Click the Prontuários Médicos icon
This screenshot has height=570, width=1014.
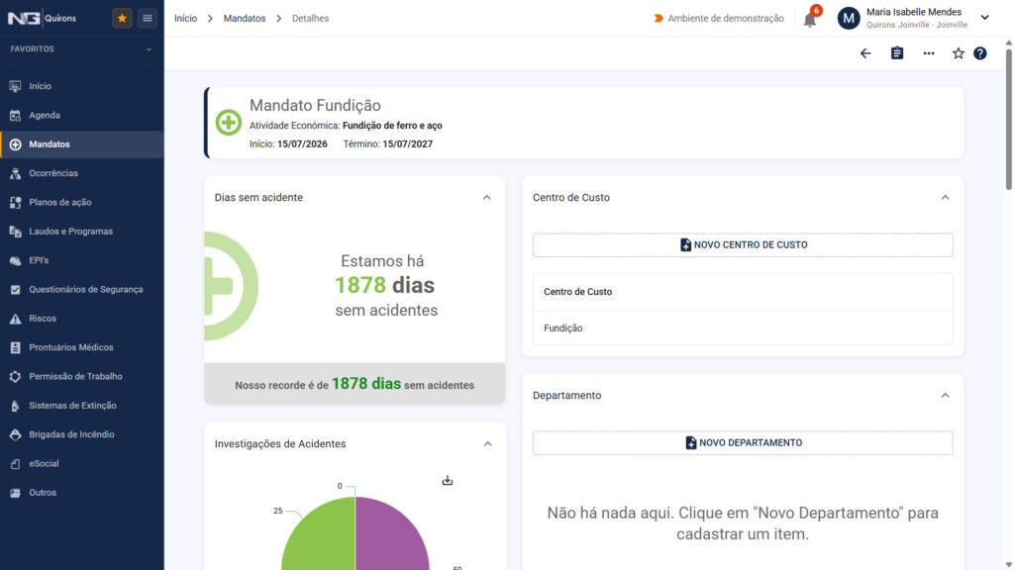coord(16,347)
